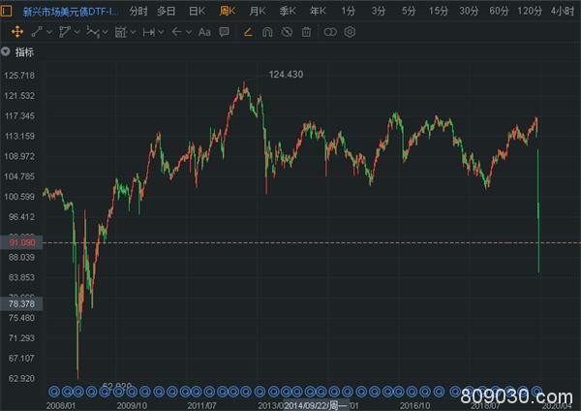Image resolution: width=581 pixels, height=411 pixels.
Task: Switch to the 月K monthly chart tab
Action: coord(257,11)
